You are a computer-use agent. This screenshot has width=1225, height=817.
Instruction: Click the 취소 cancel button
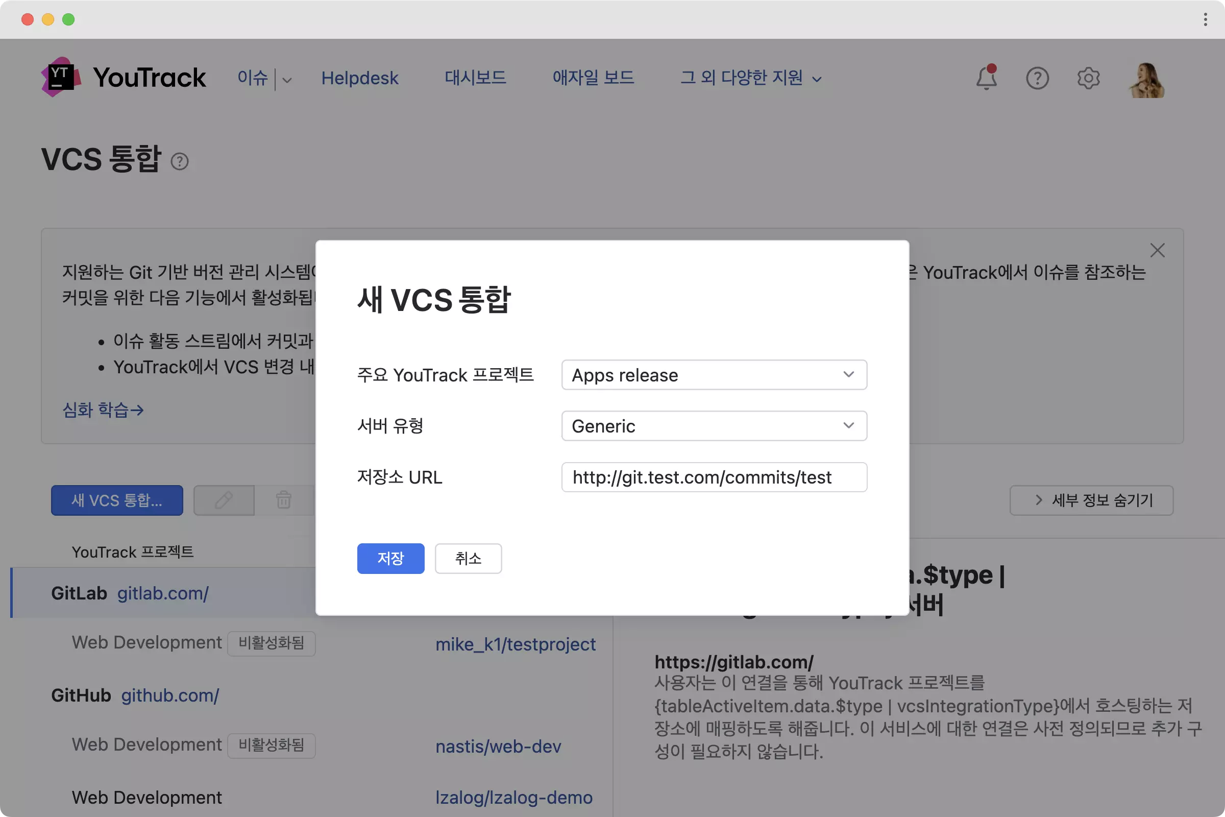(x=468, y=558)
